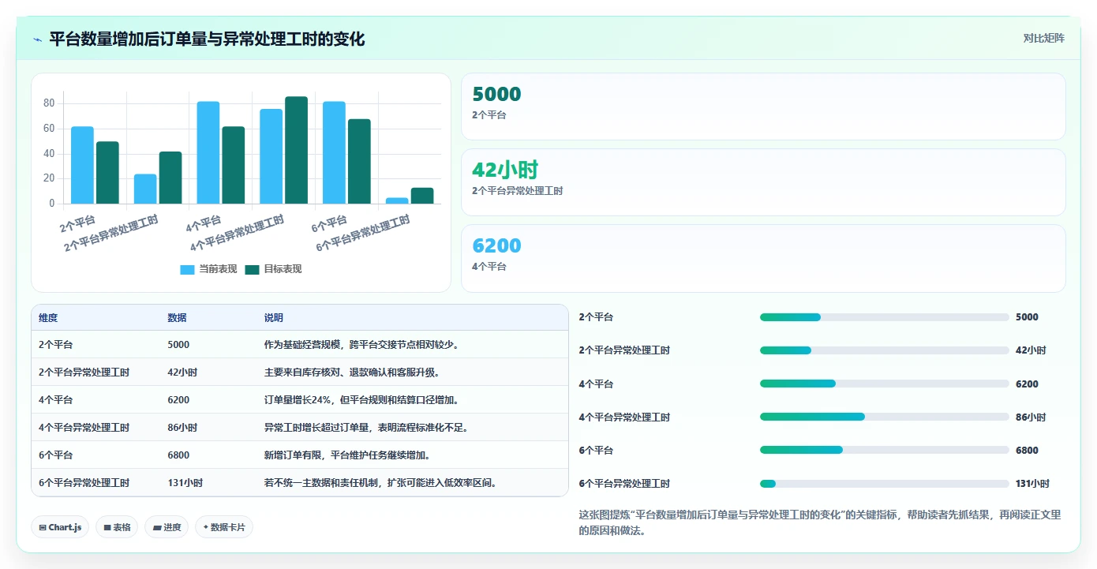Click the light-blue 当前表现 bar for 6个平台

pos(334,152)
